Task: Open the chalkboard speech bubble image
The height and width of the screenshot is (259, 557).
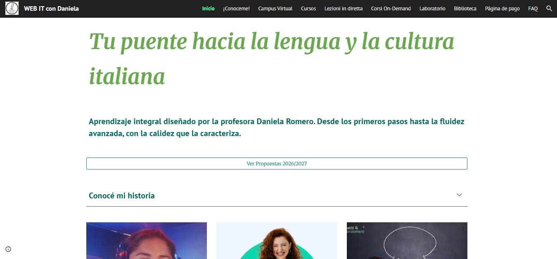Action: [407, 241]
